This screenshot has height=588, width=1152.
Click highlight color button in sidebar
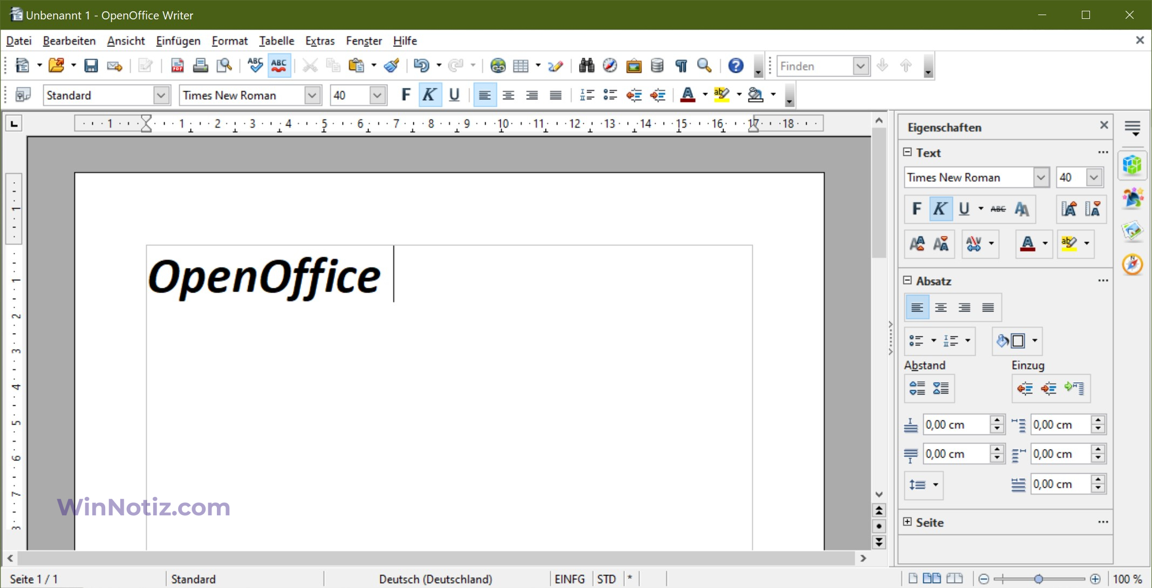[1069, 244]
